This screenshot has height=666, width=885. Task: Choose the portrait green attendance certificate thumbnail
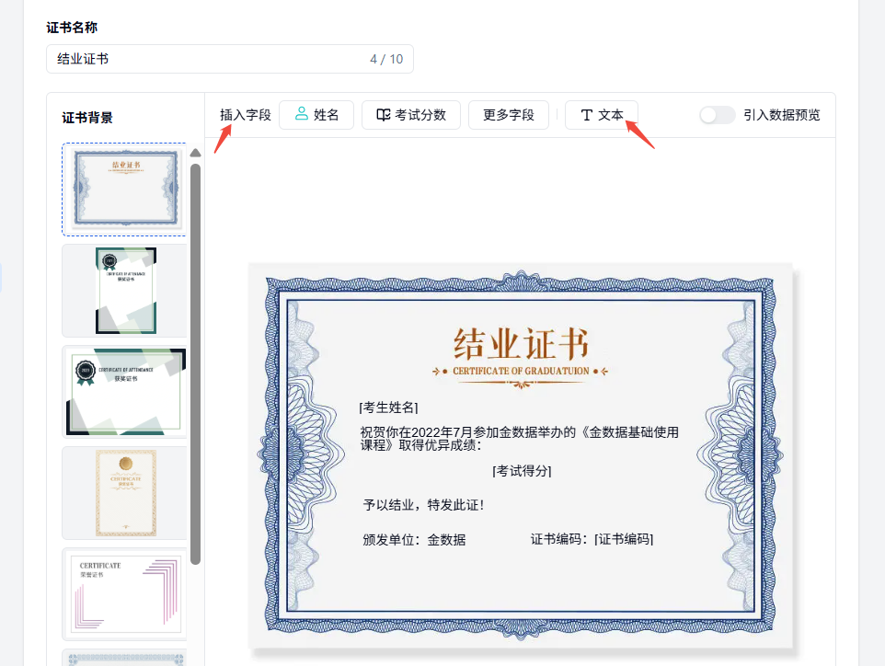point(124,291)
